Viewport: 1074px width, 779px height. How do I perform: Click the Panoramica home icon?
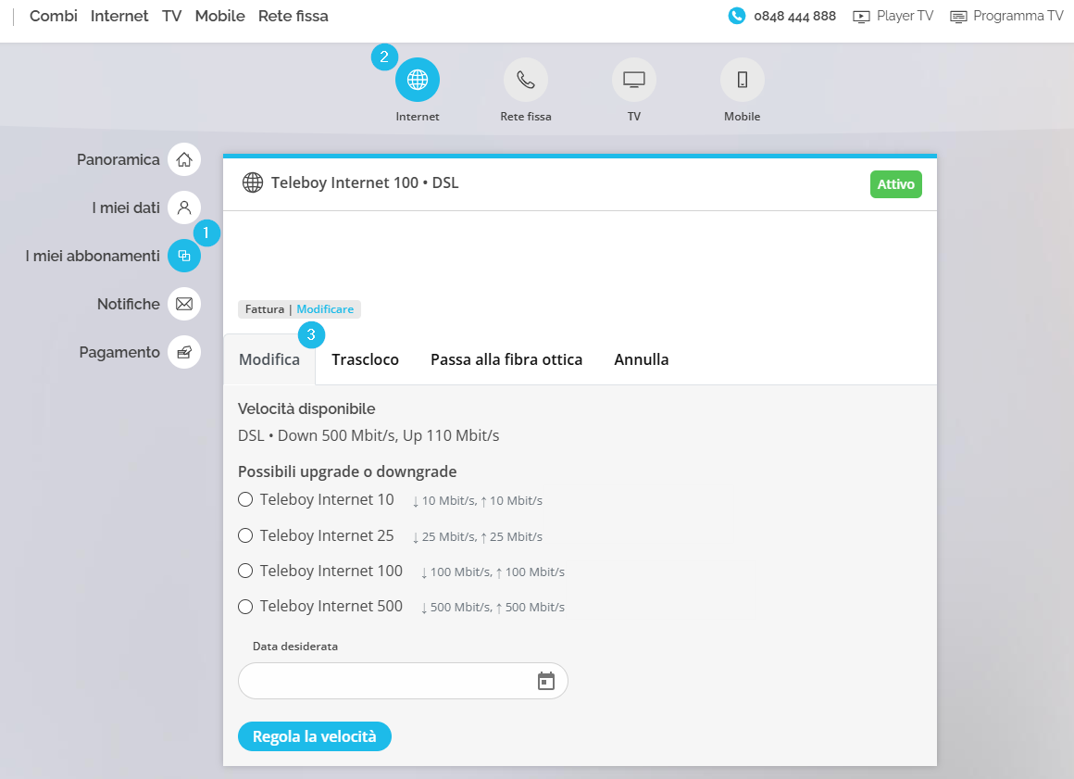184,159
